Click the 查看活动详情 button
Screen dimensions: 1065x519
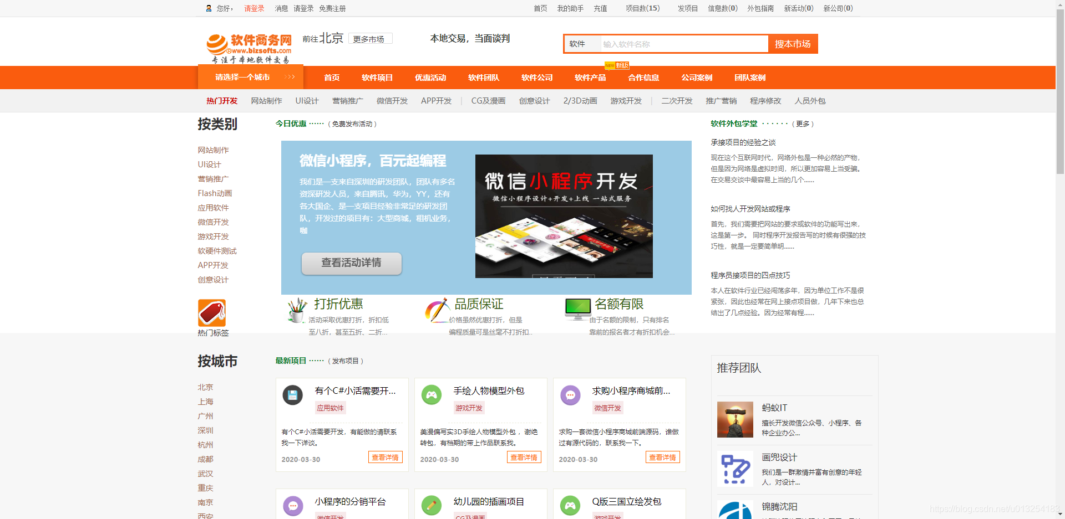pyautogui.click(x=352, y=263)
